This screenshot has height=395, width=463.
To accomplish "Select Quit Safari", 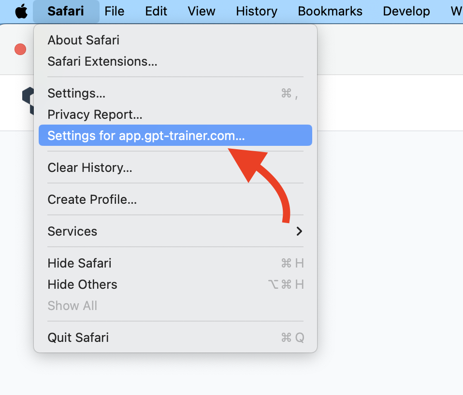I will coord(175,338).
